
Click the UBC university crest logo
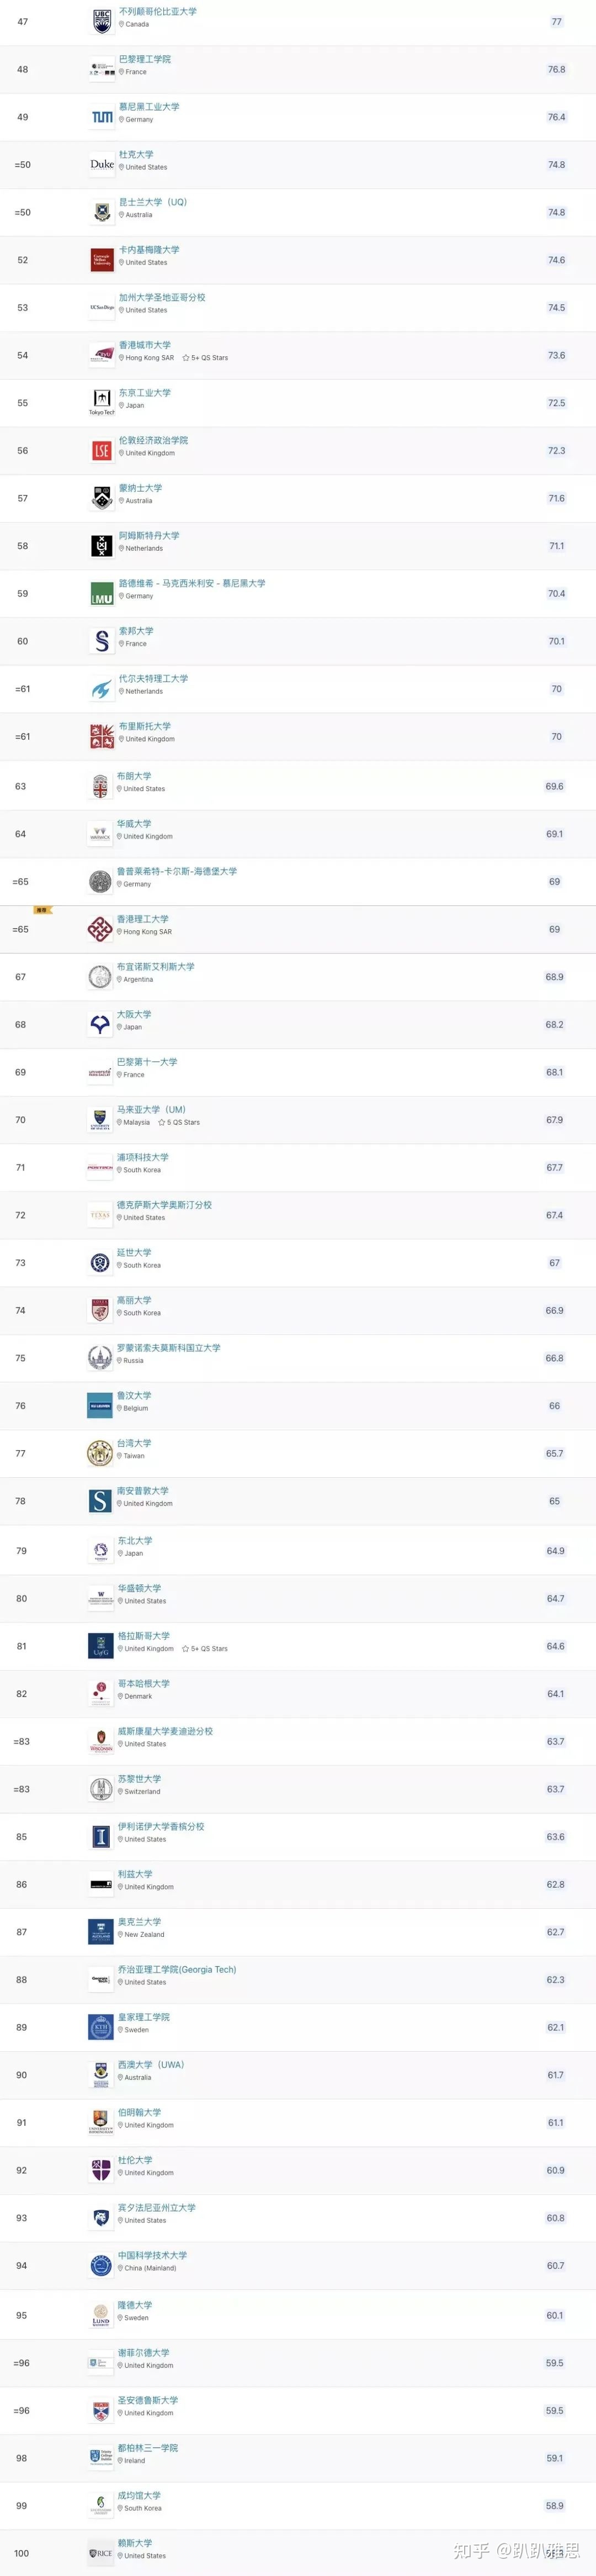point(102,21)
